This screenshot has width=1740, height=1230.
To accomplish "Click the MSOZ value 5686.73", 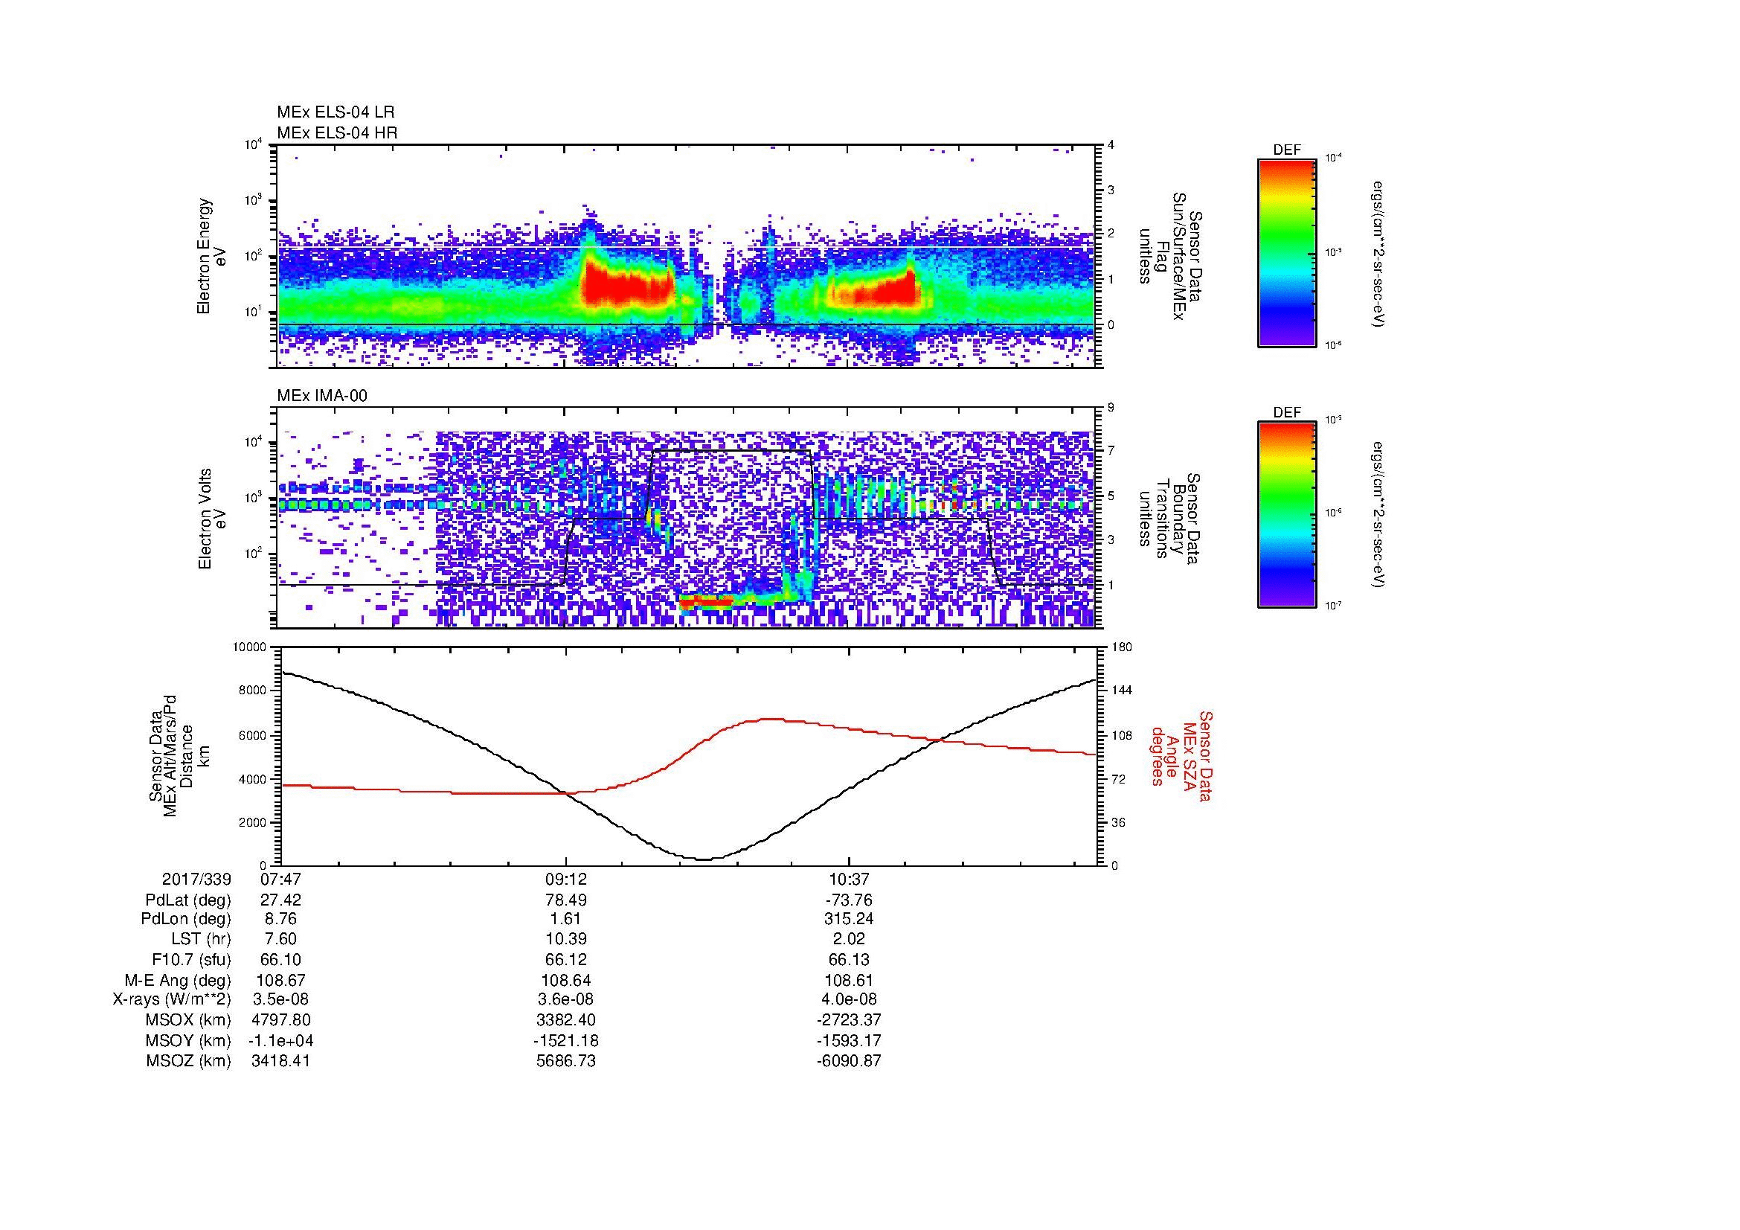I will (x=565, y=1061).
